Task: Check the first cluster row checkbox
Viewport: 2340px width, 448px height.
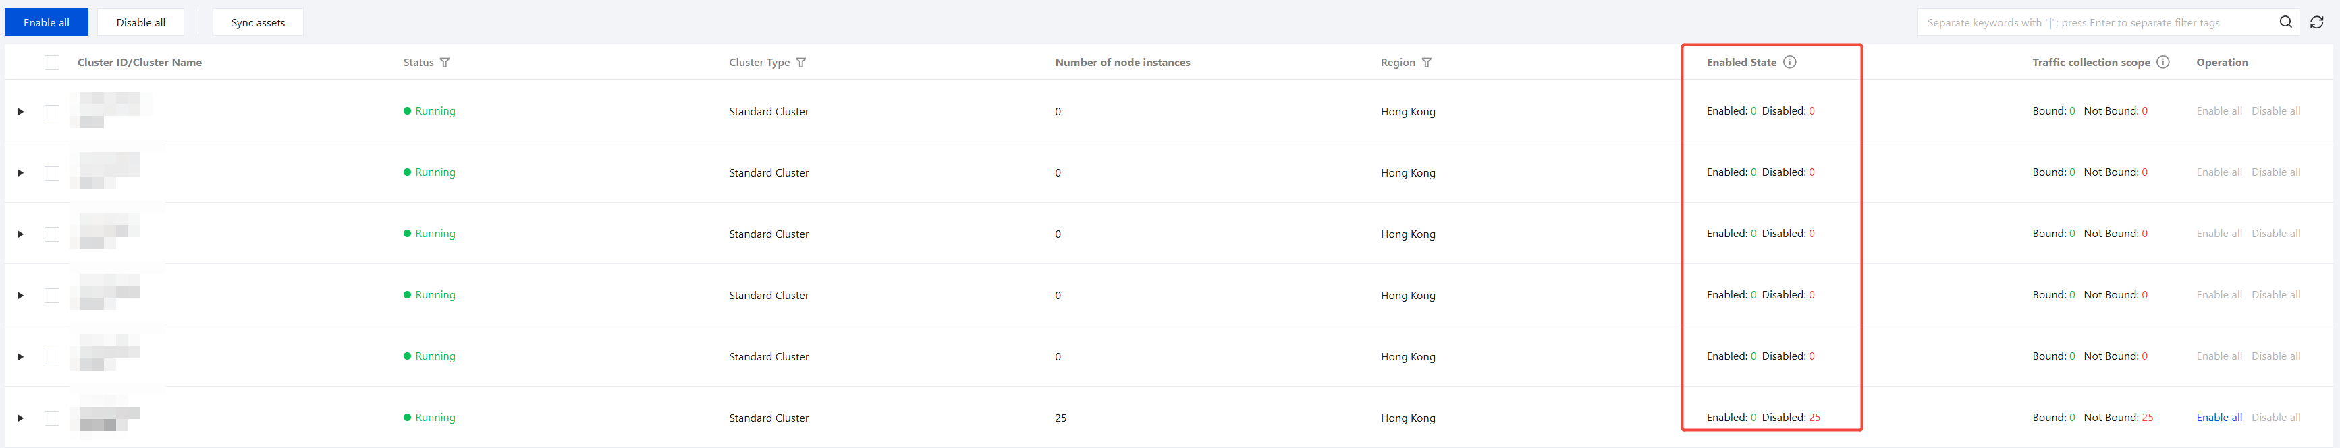Action: pyautogui.click(x=52, y=112)
